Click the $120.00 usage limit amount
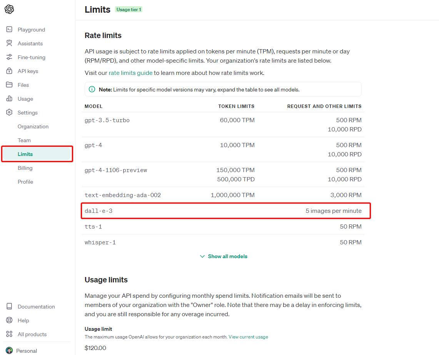439x355 pixels. pyautogui.click(x=95, y=348)
